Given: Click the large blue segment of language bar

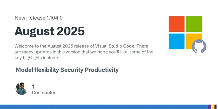Looking at the screenshot, I should pyautogui.click(x=104, y=107).
